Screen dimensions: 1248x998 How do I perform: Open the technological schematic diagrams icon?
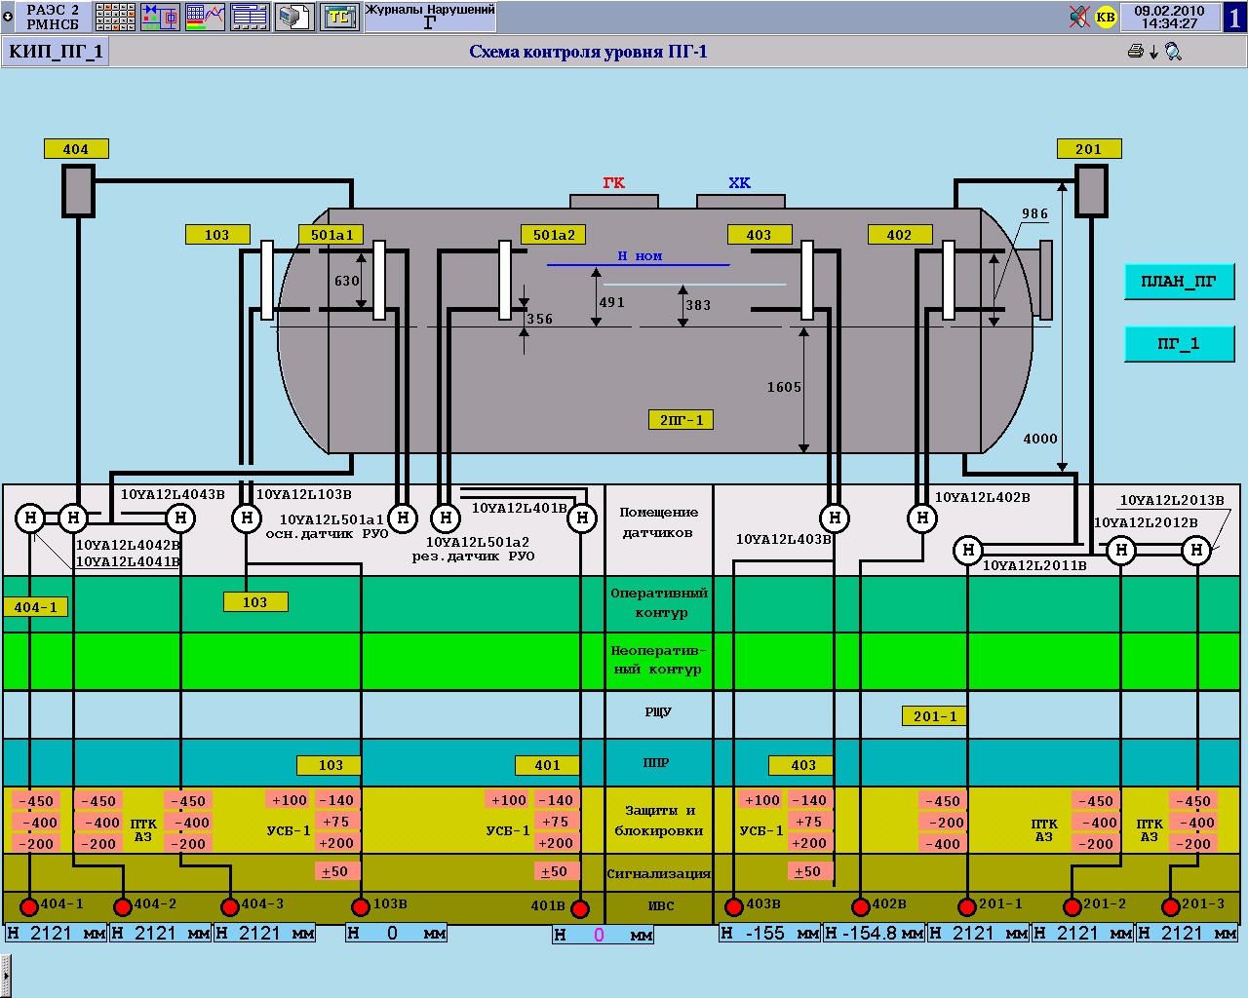(x=160, y=17)
